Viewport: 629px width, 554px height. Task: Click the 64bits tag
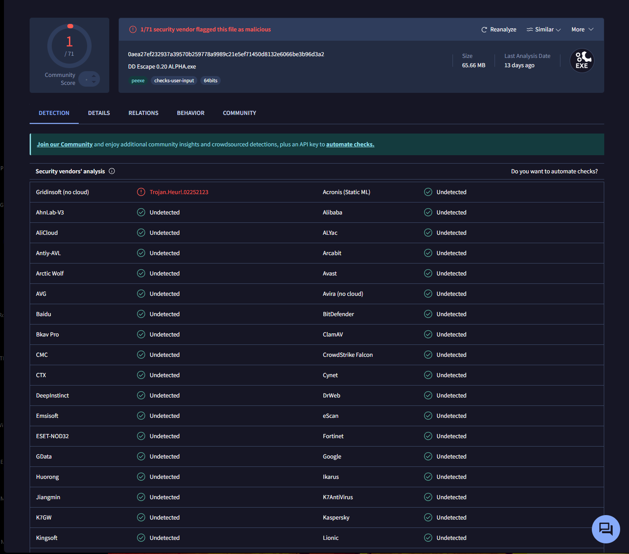coord(211,80)
